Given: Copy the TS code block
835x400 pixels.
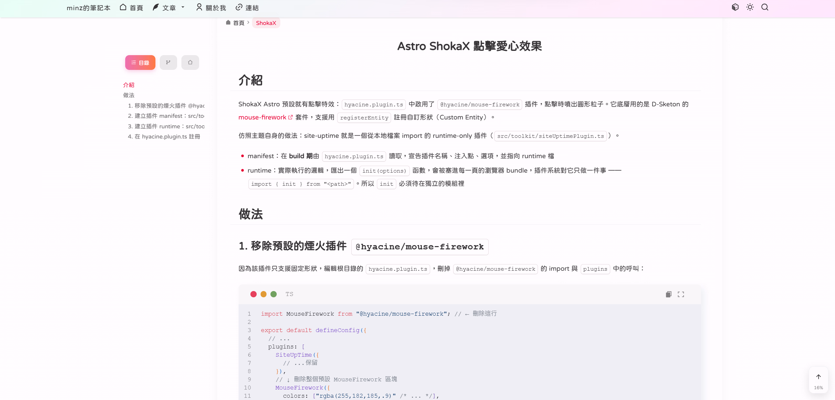Looking at the screenshot, I should [668, 294].
